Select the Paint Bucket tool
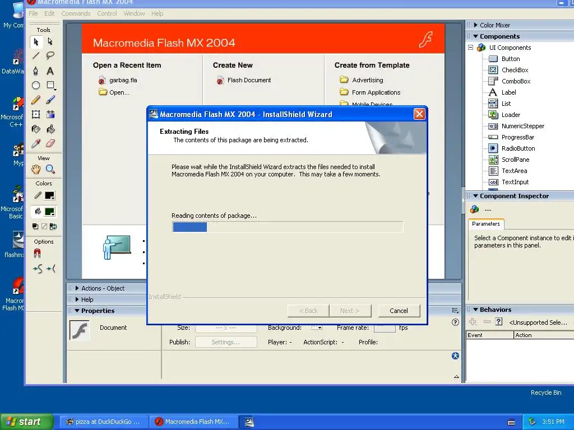This screenshot has height=430, width=574. (50, 129)
